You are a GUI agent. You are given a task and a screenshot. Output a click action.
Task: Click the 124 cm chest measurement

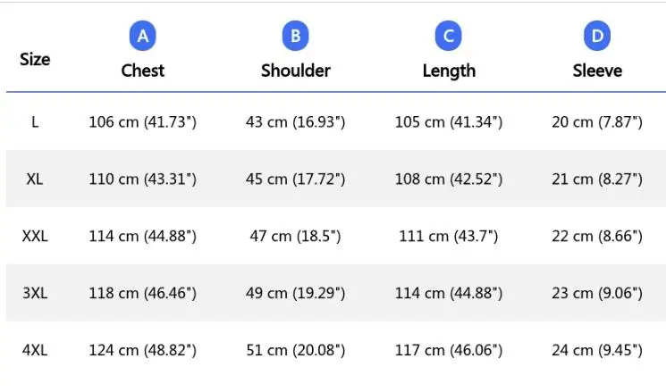[x=143, y=351]
